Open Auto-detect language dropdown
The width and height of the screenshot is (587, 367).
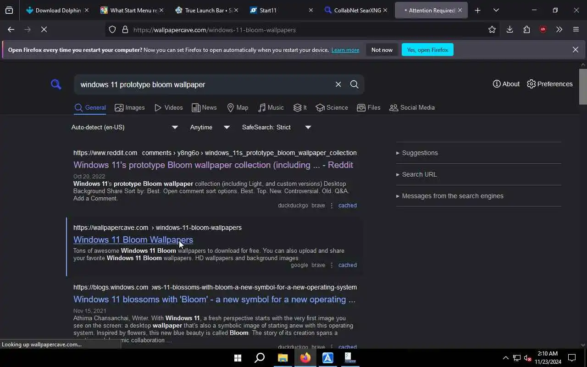(x=125, y=127)
